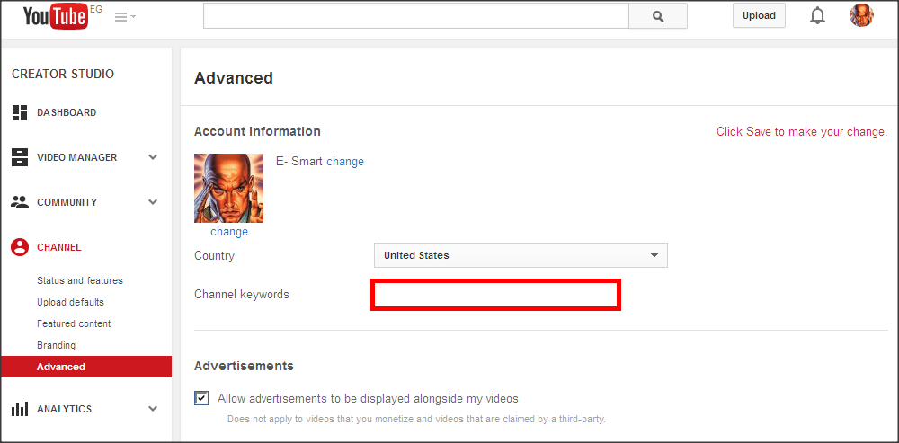Go to Branding settings

[x=56, y=345]
